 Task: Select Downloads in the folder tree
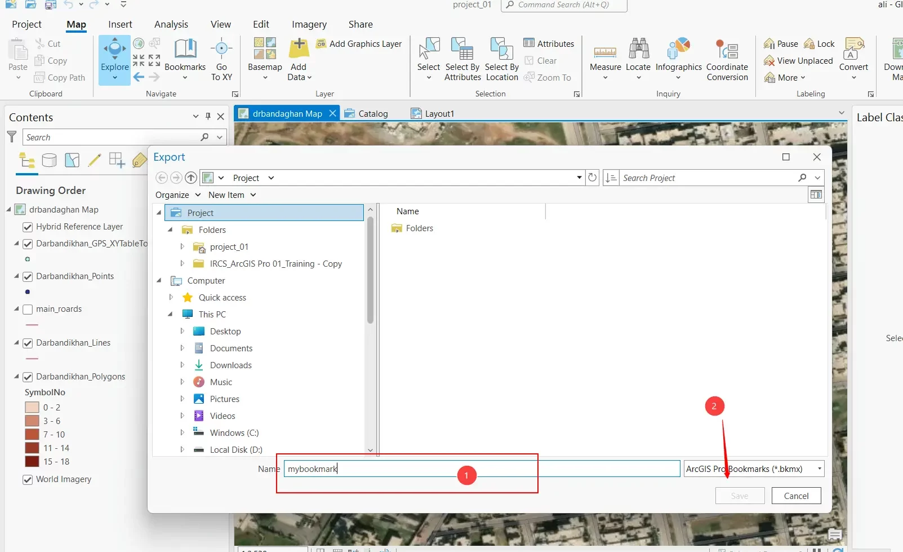pos(230,365)
